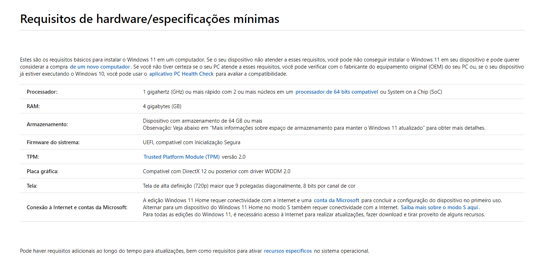536x264 pixels.
Task: Click the 'Placa gráfica:' row label
Action: tap(43, 171)
